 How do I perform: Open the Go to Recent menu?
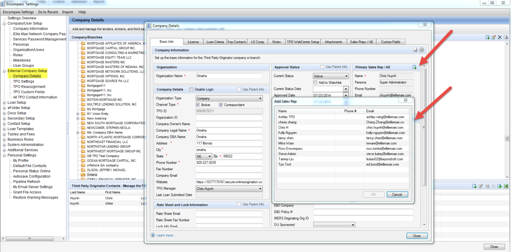pos(48,12)
